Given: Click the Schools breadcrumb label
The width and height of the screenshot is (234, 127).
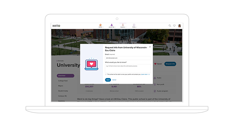Looking at the screenshot, I should click(x=61, y=61).
